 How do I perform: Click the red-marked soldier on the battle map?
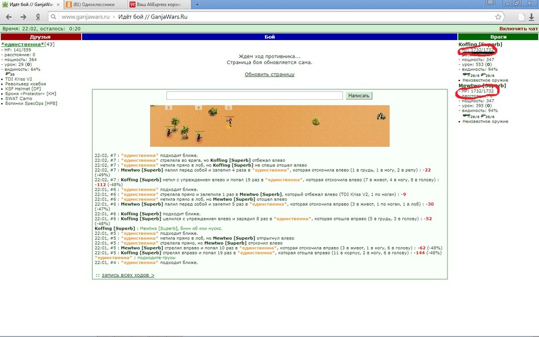pos(230,121)
